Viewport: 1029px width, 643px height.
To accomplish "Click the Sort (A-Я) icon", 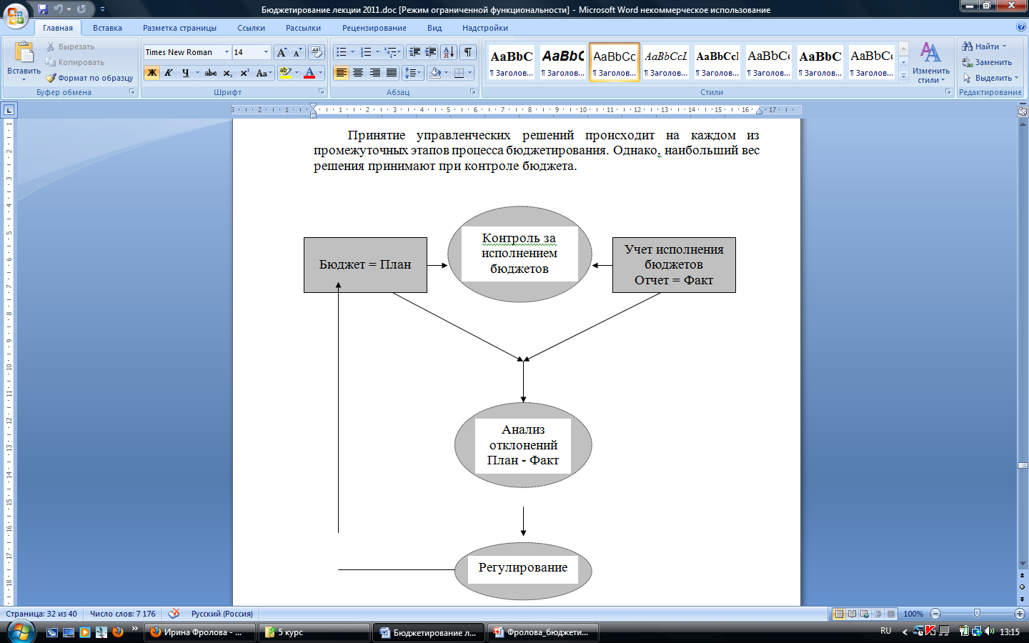I will 449,52.
